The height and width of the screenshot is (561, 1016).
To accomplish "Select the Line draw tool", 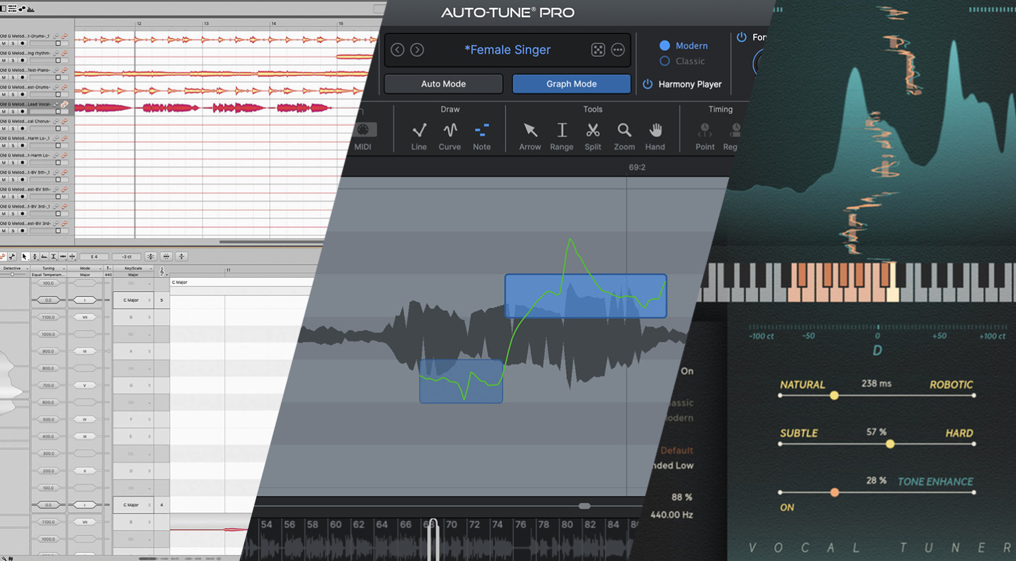I will point(419,130).
